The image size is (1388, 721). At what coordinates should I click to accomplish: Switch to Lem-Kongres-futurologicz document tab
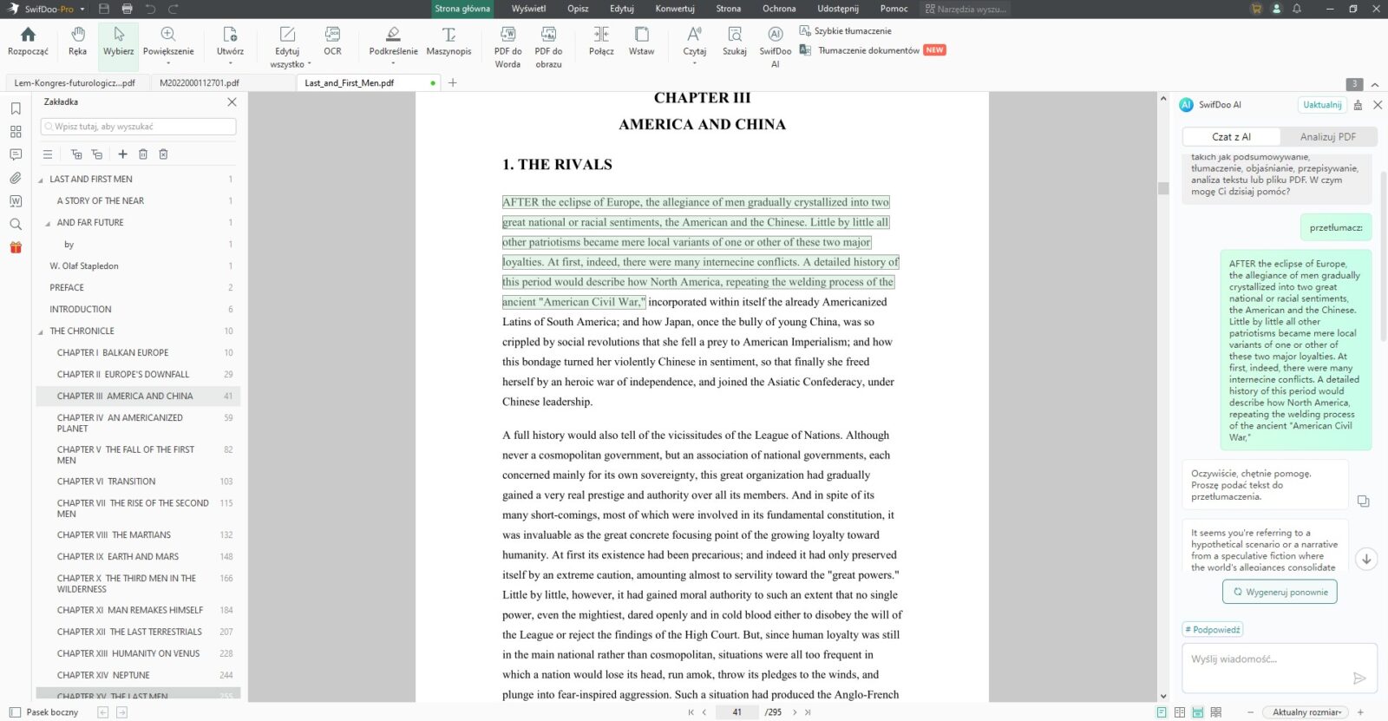point(75,83)
